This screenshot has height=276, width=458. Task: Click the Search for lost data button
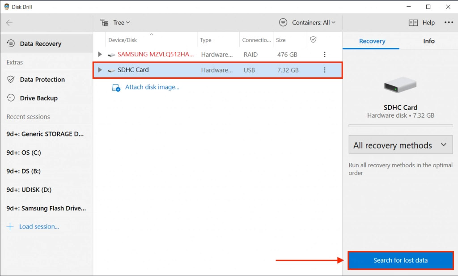[400, 260]
